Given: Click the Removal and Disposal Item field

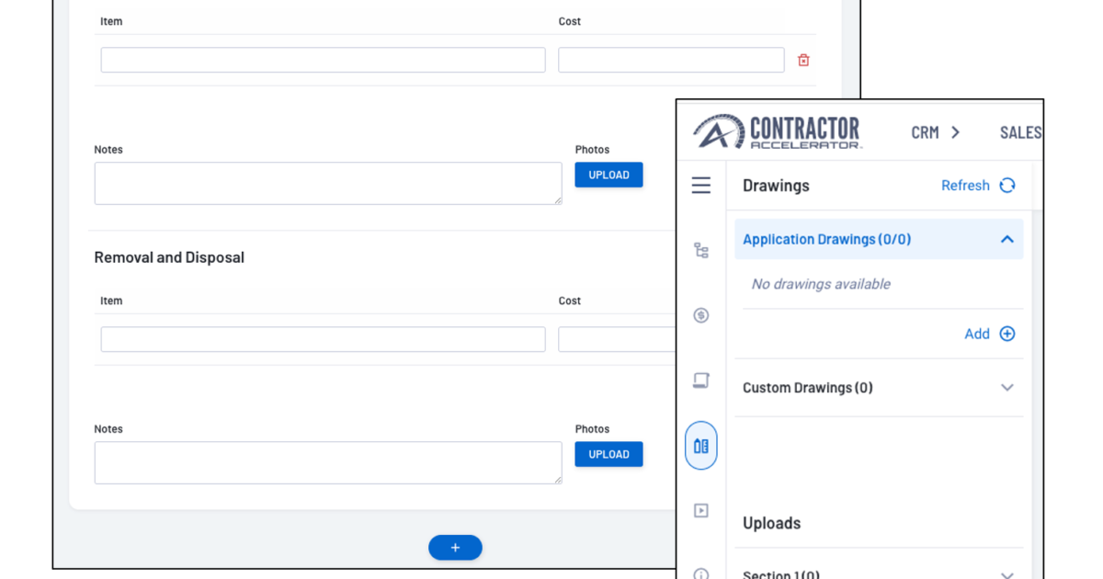Looking at the screenshot, I should click(322, 339).
